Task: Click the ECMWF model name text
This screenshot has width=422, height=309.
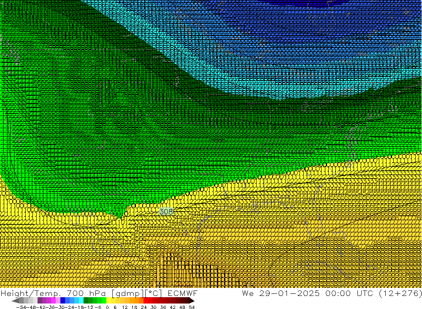Action: pos(183,293)
